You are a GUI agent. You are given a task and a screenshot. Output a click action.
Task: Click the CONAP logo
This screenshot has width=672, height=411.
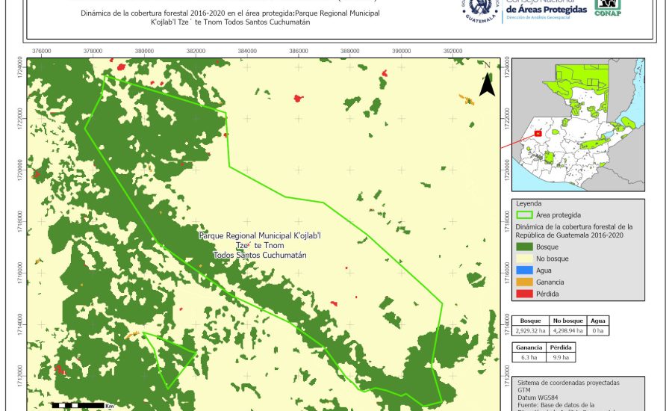coord(606,8)
